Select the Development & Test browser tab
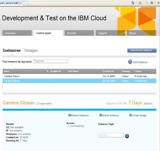The height and width of the screenshot is (151, 160). coord(11,3)
